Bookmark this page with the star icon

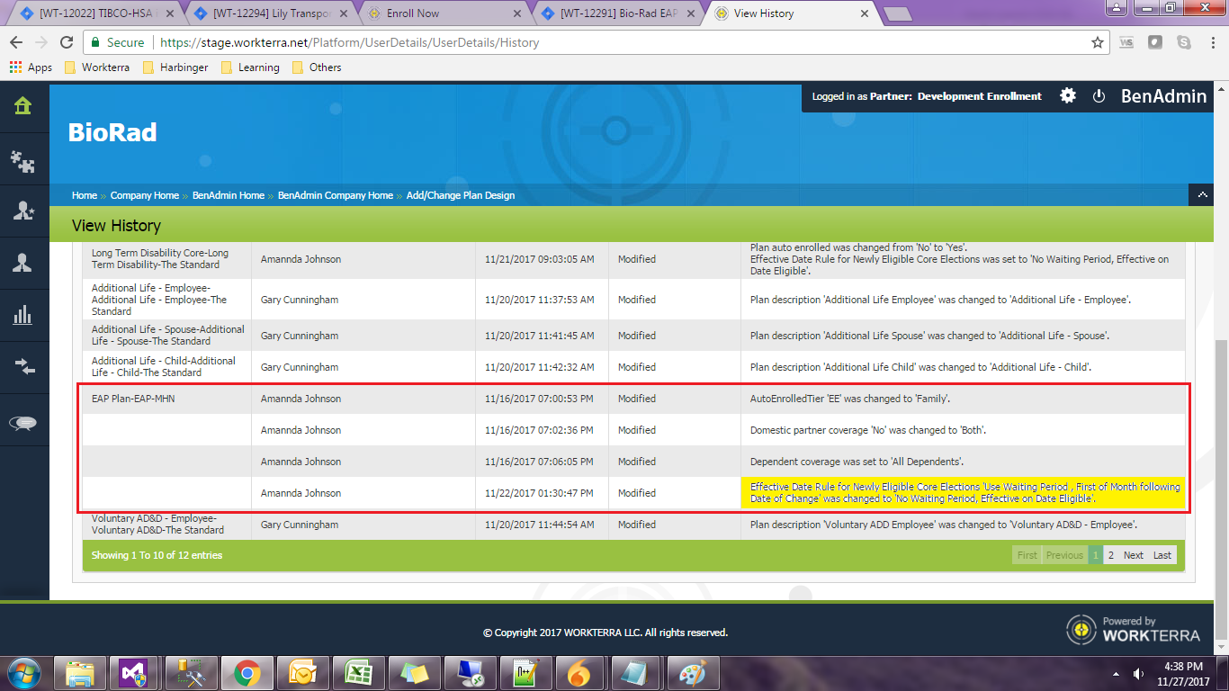(x=1098, y=42)
